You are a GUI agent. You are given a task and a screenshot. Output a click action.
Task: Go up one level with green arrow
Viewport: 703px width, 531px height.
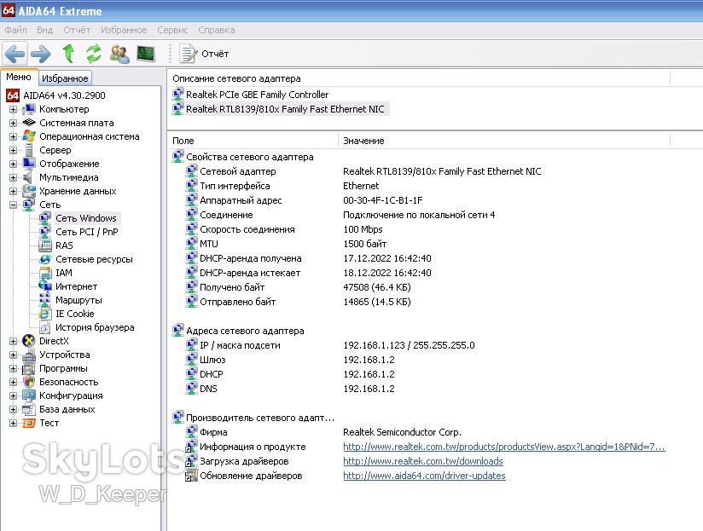coord(68,54)
